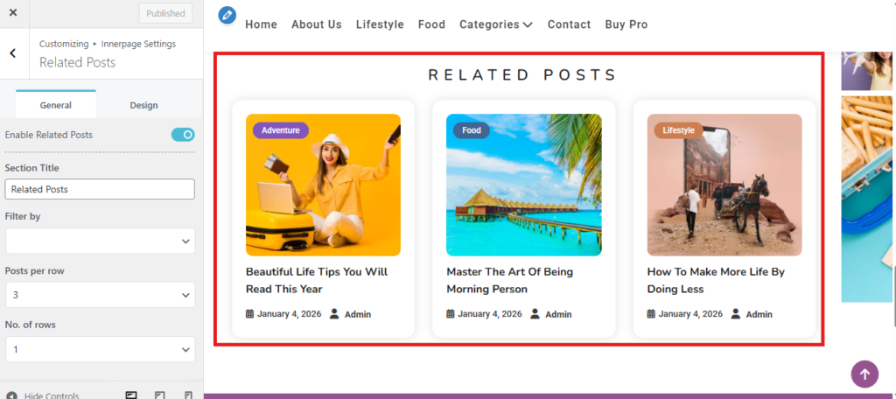Screen dimensions: 896x399
Task: Click the Hide Controls collapse arrow icon
Action: (x=11, y=395)
